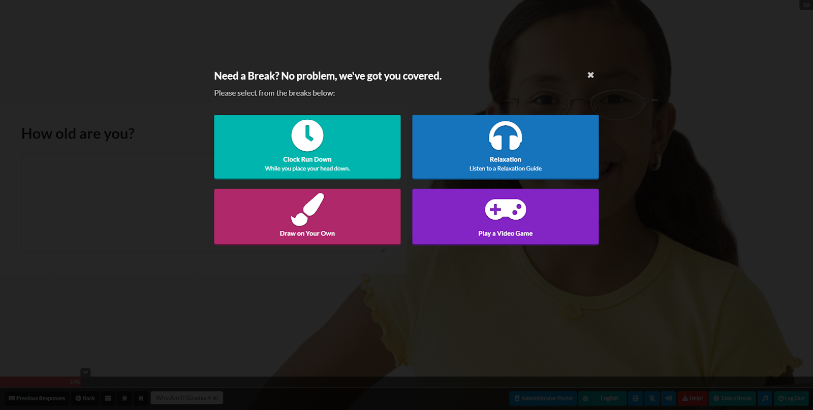Click the answer text box under How old are you?

click(203, 203)
